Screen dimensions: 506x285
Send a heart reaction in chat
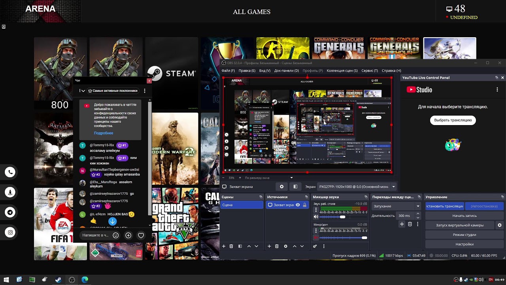(141, 235)
